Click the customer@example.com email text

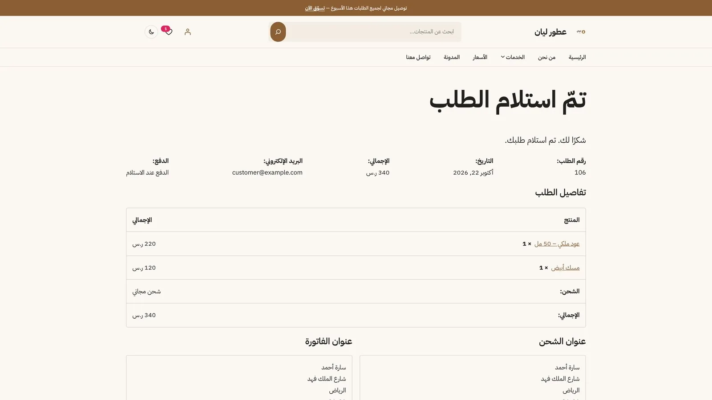(x=267, y=172)
